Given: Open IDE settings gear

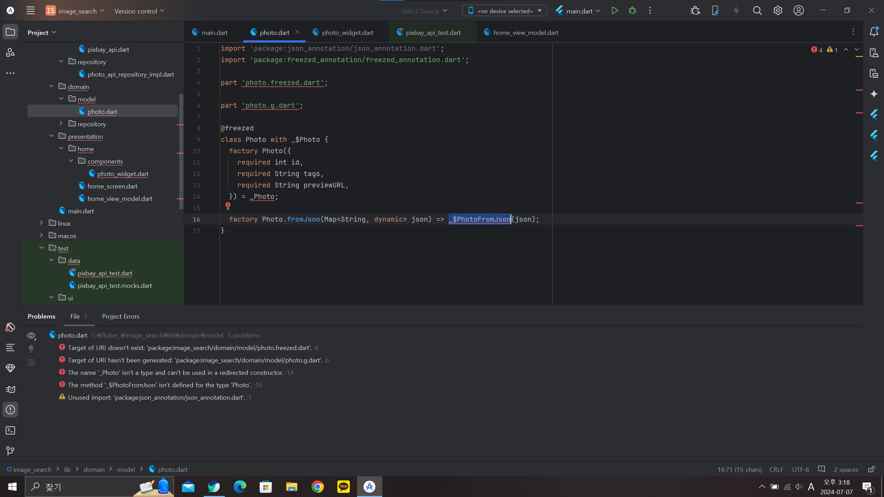Looking at the screenshot, I should pyautogui.click(x=778, y=11).
